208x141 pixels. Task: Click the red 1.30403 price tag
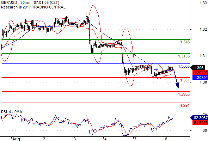point(200,73)
